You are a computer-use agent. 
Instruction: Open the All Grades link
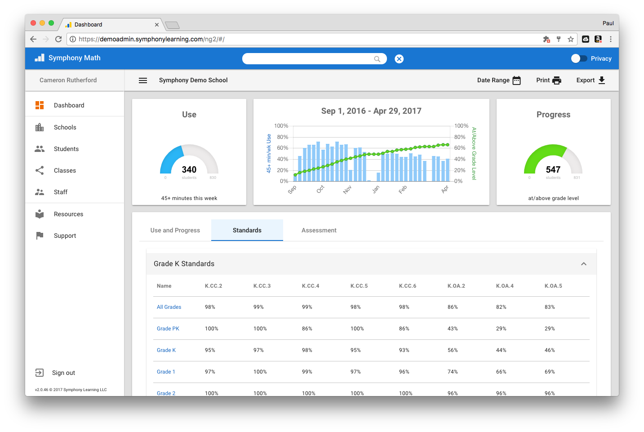click(169, 307)
